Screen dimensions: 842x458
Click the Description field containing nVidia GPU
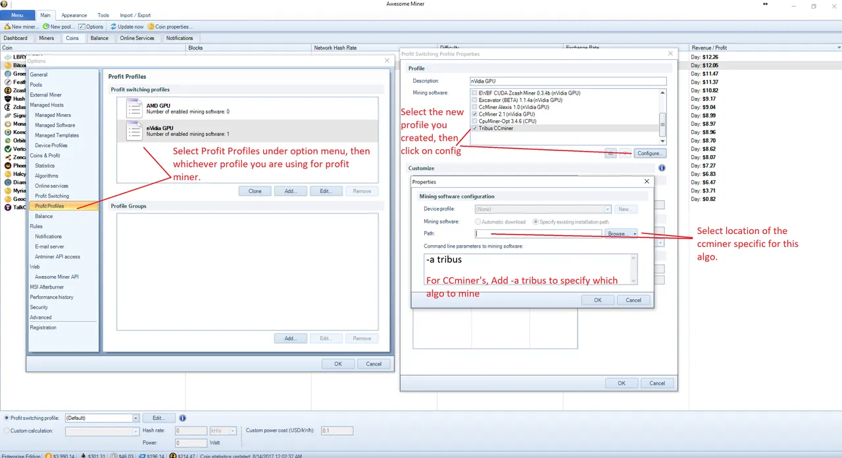click(568, 81)
